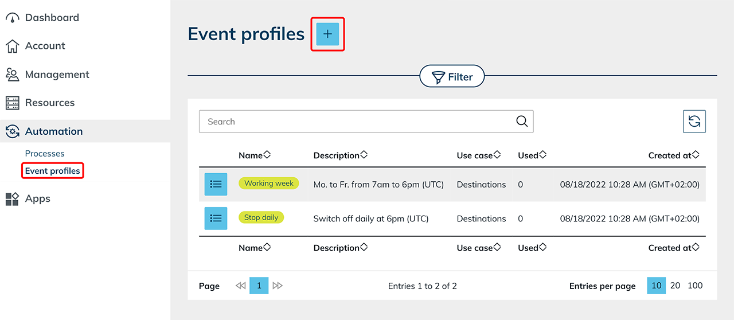The width and height of the screenshot is (734, 320).
Task: Collapse the Automation sidebar section
Action: pos(53,131)
